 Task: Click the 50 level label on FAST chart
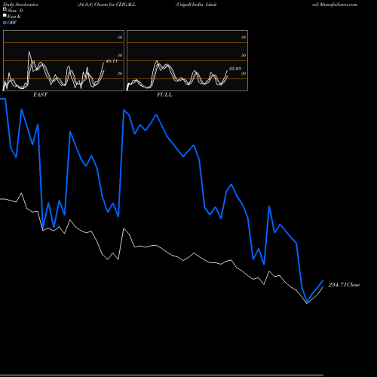(x=120, y=55)
